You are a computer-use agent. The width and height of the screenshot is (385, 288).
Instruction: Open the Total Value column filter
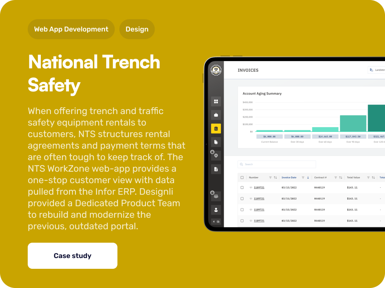tap(368, 177)
